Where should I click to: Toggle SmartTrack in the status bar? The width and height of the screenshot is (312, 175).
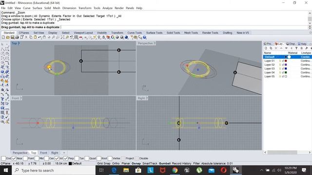[x=150, y=163]
